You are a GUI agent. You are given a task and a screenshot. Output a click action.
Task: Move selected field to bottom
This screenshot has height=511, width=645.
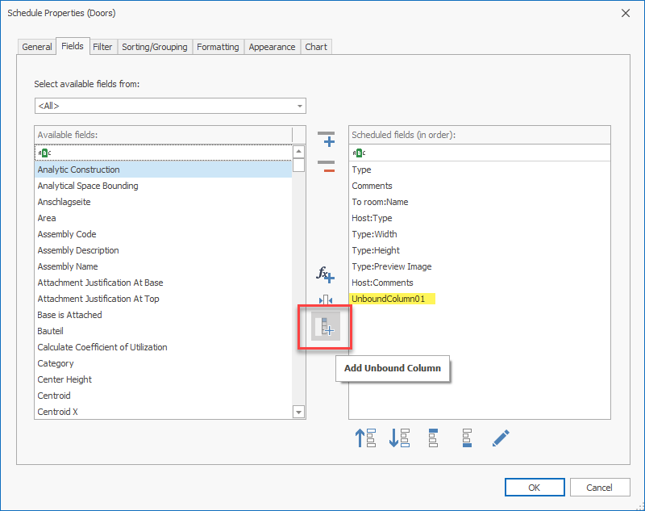467,438
